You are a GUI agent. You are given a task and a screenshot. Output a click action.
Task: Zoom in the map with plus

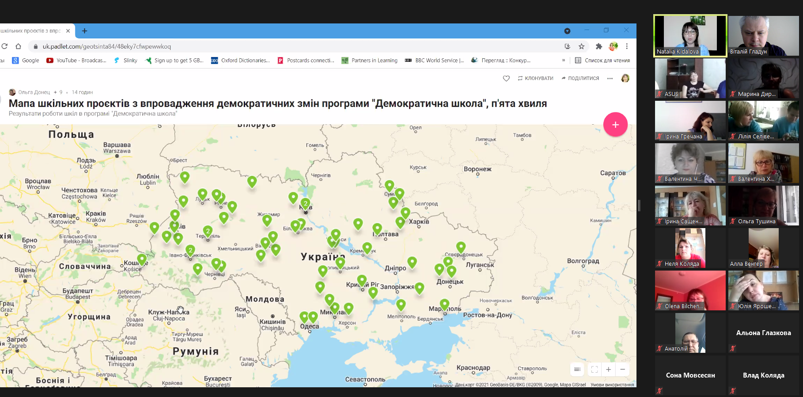pos(608,370)
